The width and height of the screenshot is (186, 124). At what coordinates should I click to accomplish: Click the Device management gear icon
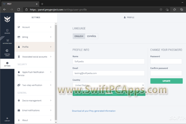[x=19, y=100]
